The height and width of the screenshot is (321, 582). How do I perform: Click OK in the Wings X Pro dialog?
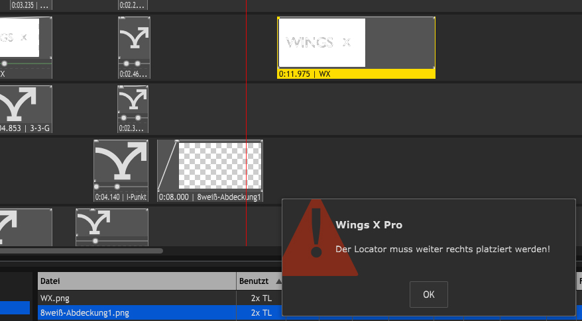(x=429, y=295)
